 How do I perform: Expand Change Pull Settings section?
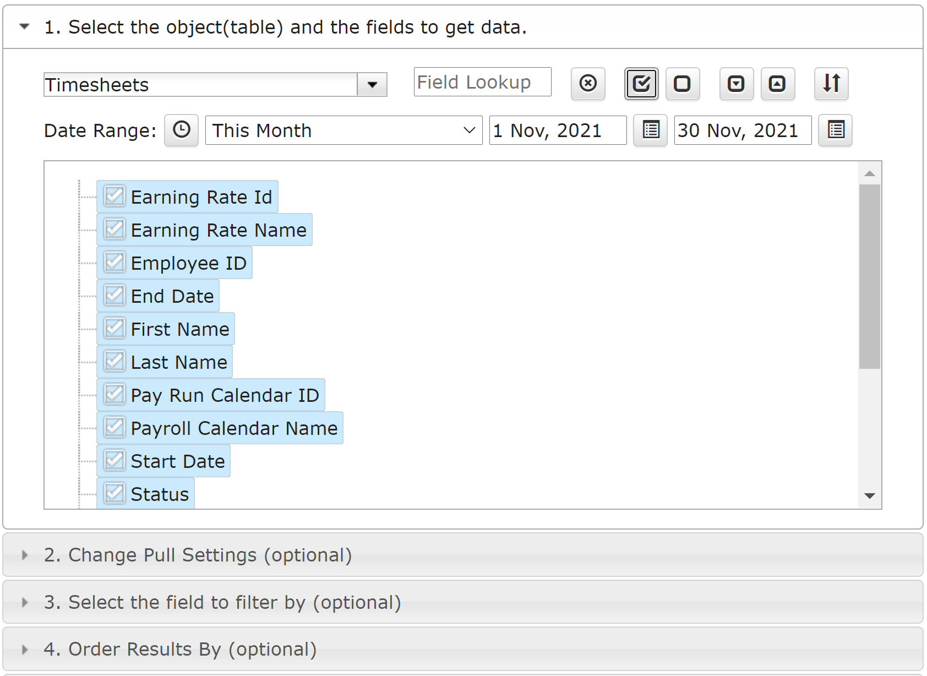coord(24,555)
